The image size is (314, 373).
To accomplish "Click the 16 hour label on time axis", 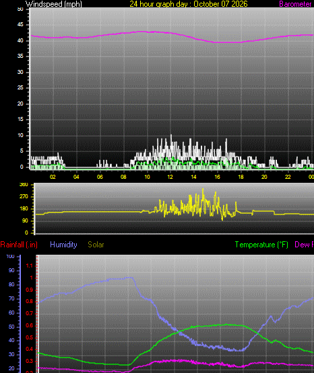I will [217, 177].
